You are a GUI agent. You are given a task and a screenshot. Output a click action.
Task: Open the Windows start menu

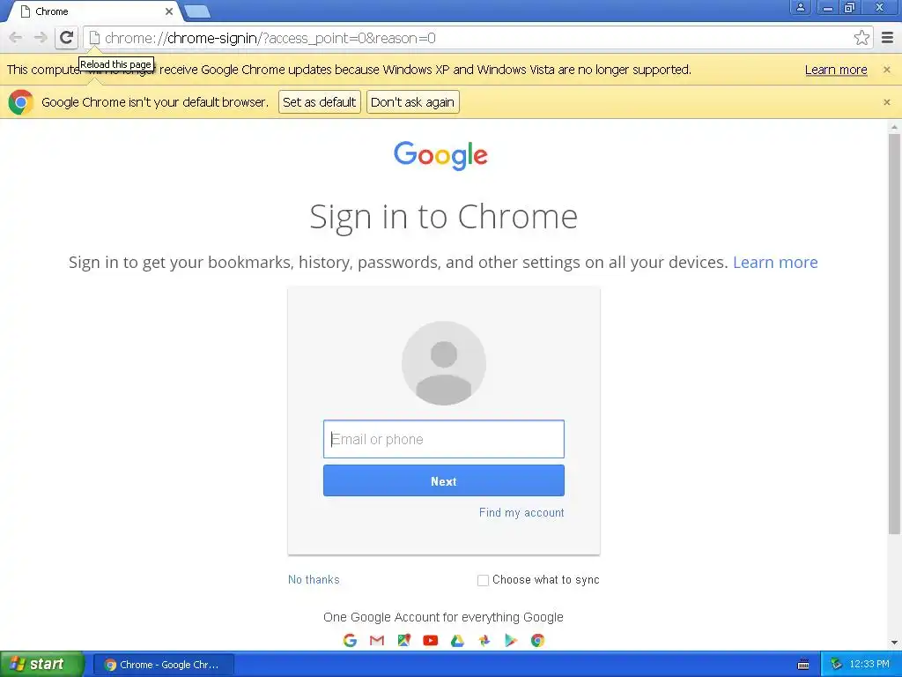tap(41, 665)
